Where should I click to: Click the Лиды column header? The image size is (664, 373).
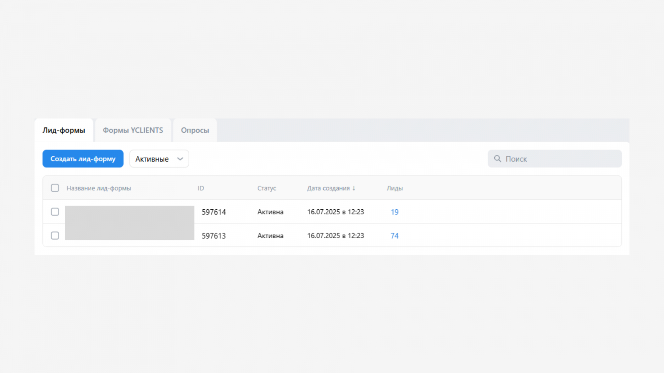(x=395, y=188)
